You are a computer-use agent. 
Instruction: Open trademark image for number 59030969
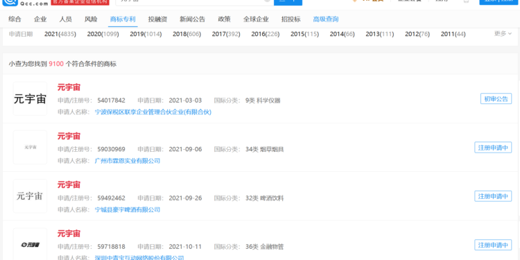click(x=30, y=147)
